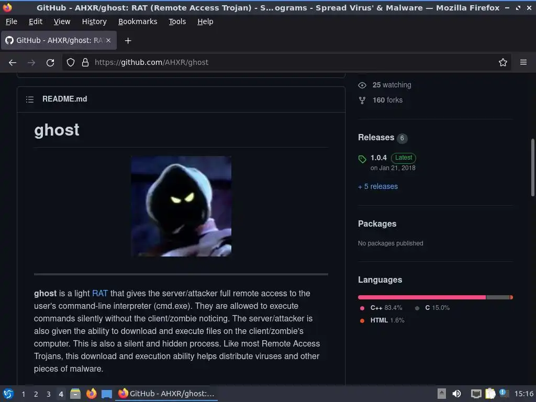Open the Bookmarks menu
The width and height of the screenshot is (536, 402).
point(138,21)
